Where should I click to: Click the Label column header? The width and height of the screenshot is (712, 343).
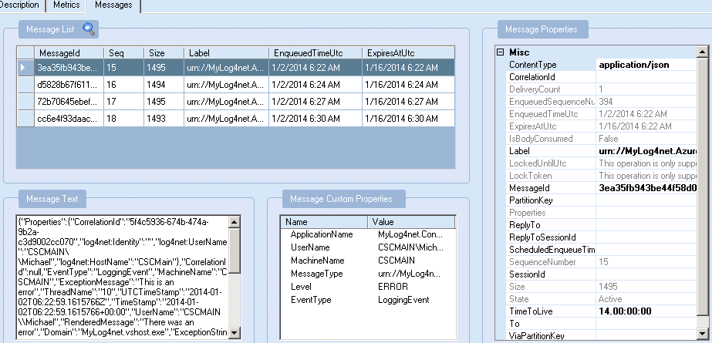tap(226, 52)
